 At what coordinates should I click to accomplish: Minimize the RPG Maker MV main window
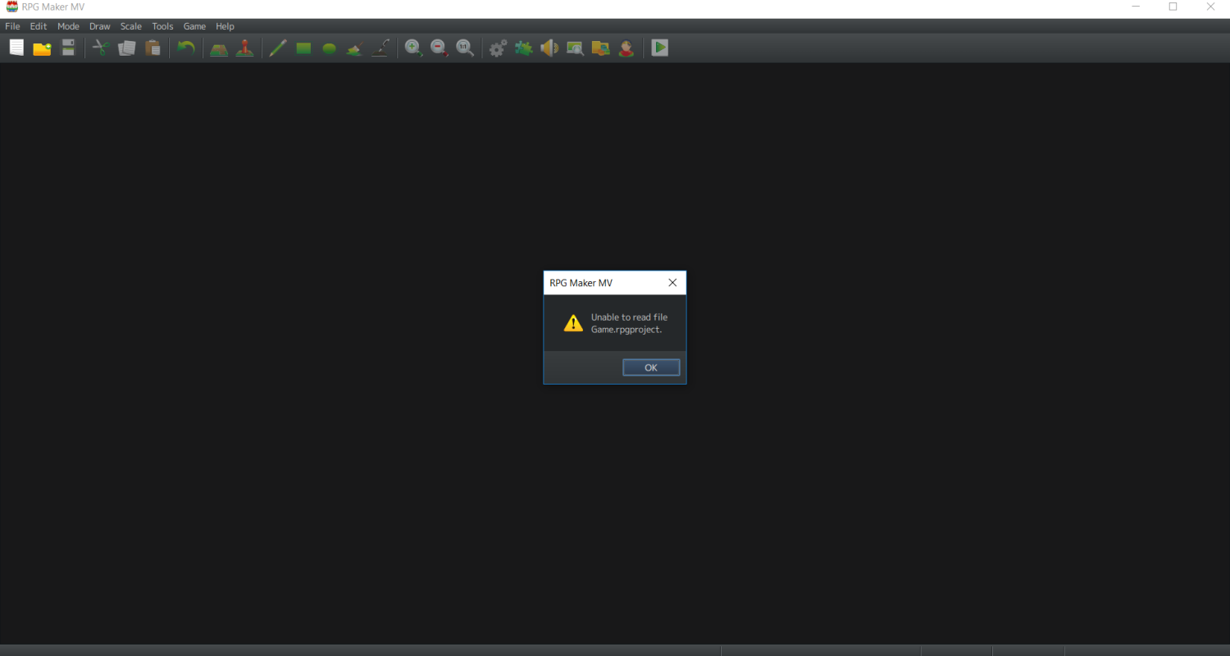[1136, 7]
